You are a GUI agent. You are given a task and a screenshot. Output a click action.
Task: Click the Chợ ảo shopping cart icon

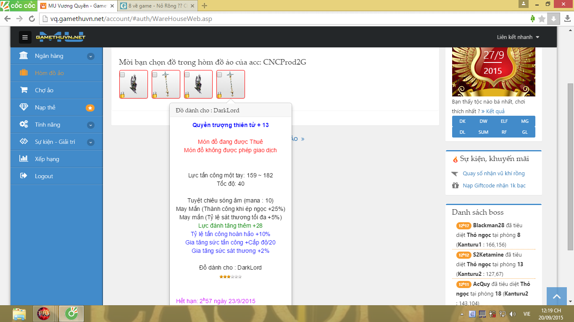(24, 90)
